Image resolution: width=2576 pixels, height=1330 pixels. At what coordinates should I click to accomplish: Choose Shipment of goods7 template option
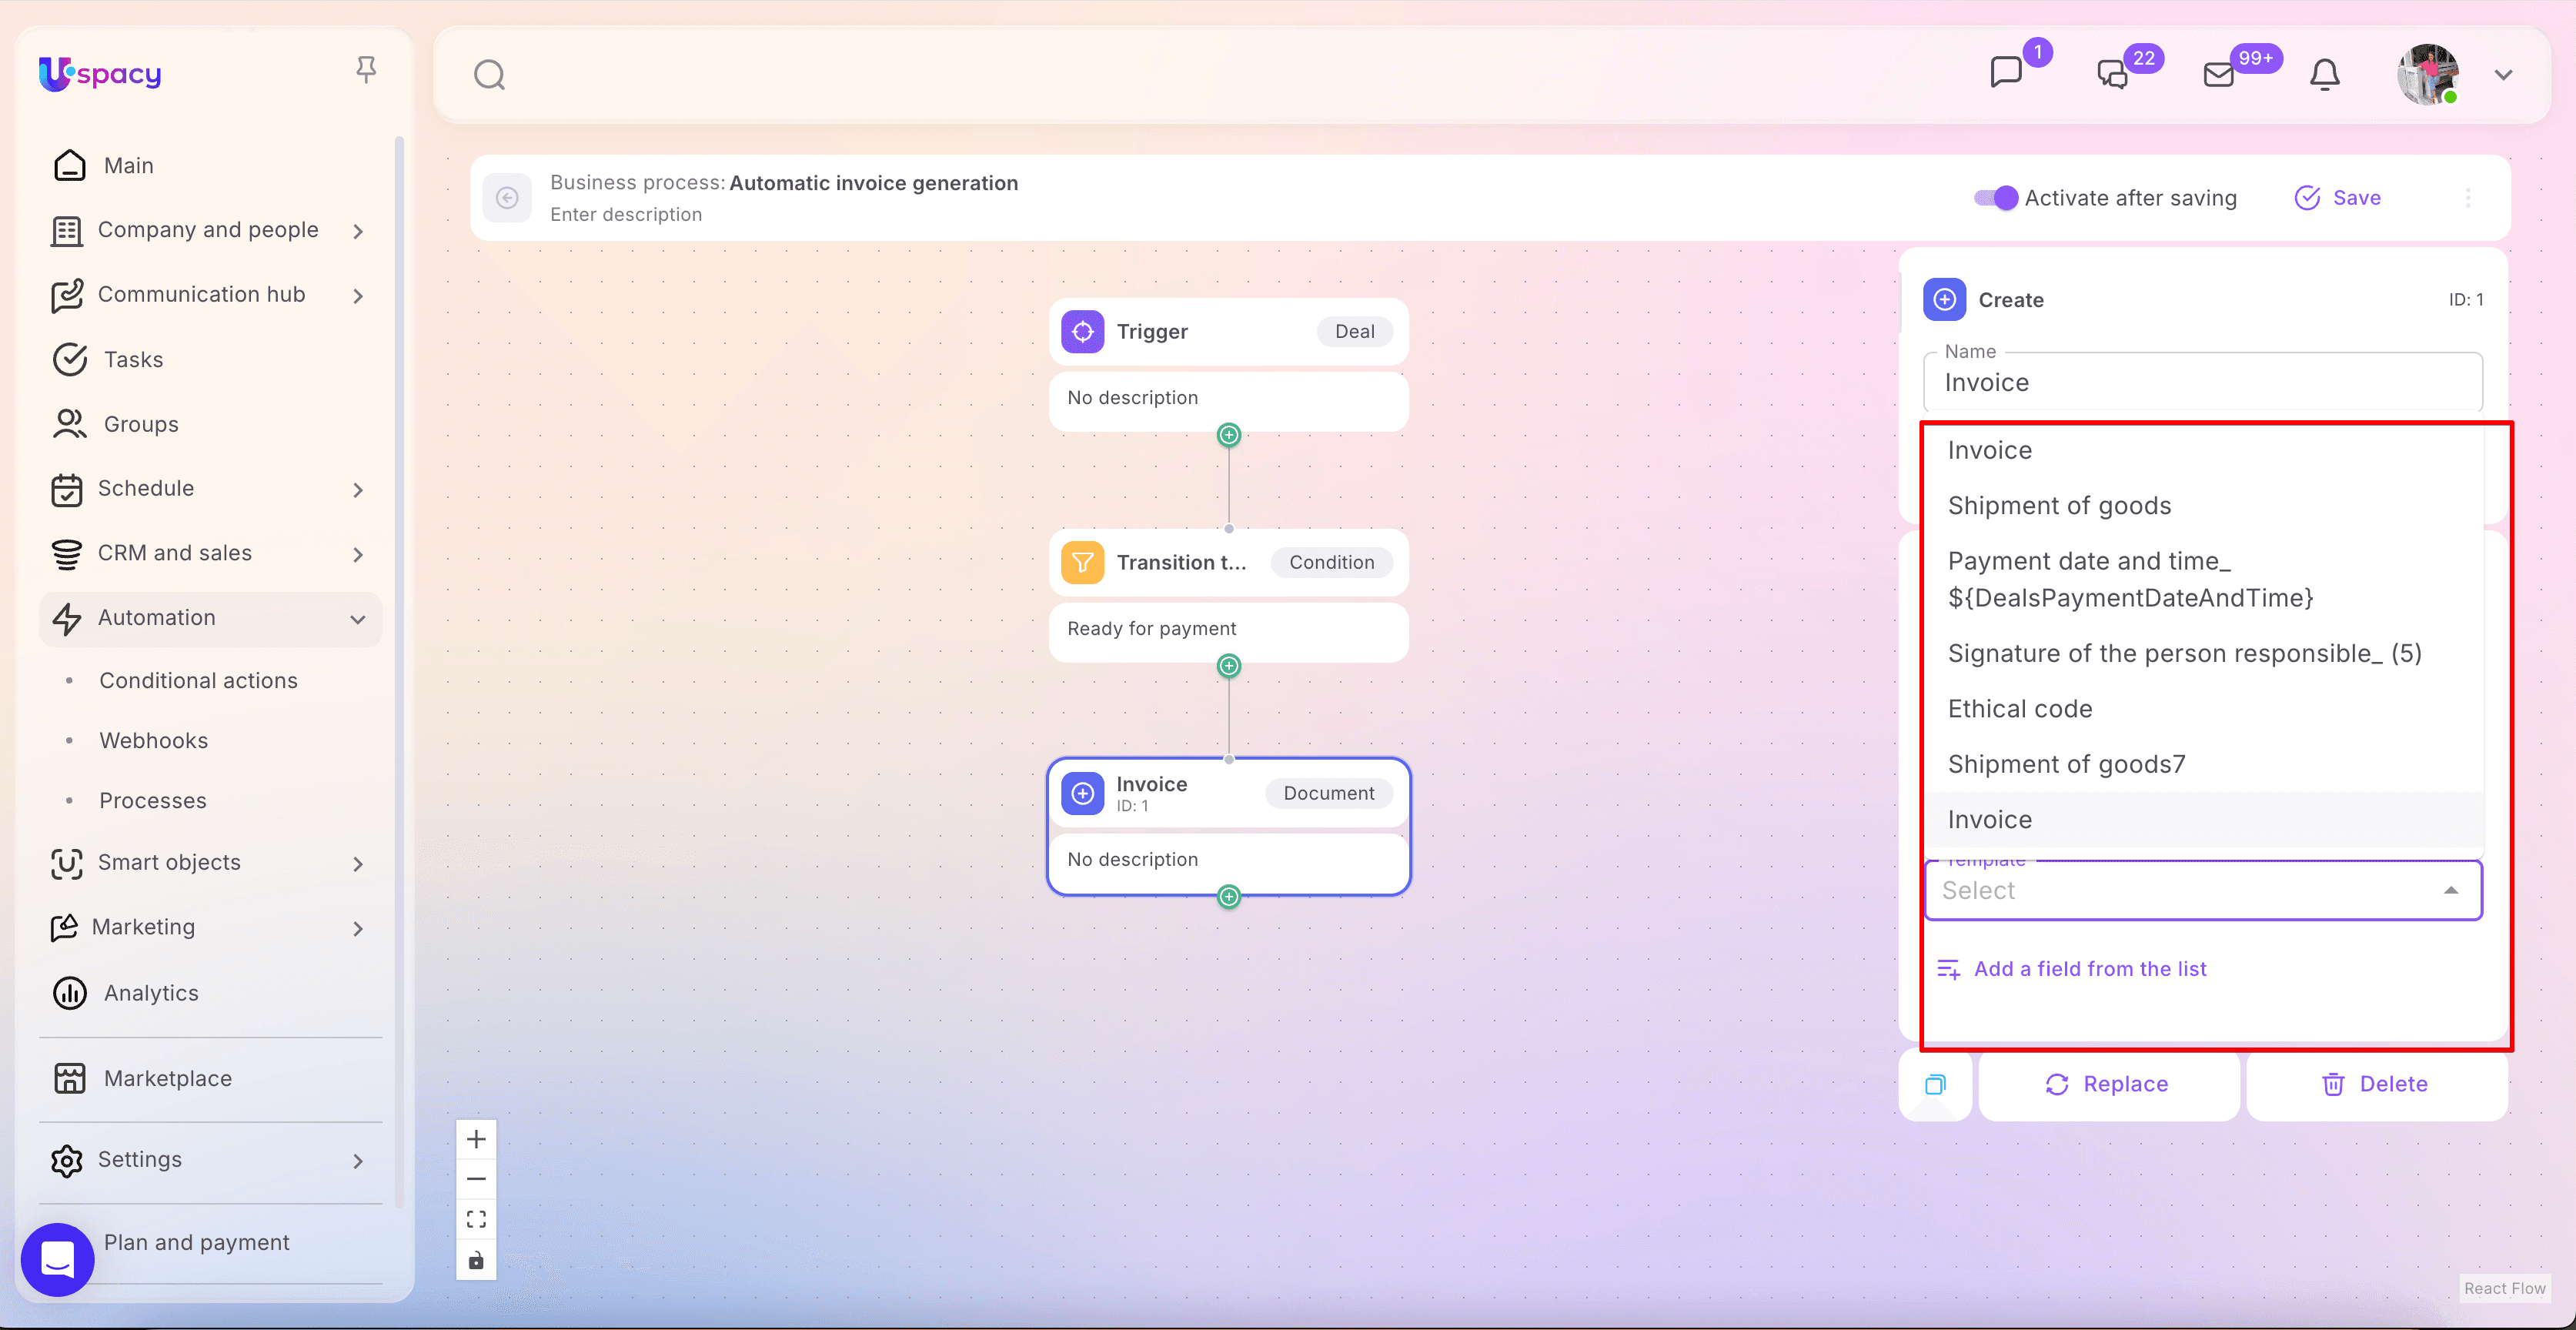[2204, 764]
